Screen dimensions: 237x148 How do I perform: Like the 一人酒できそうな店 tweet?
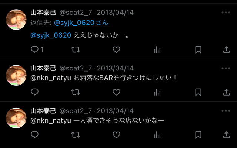coord(116,135)
